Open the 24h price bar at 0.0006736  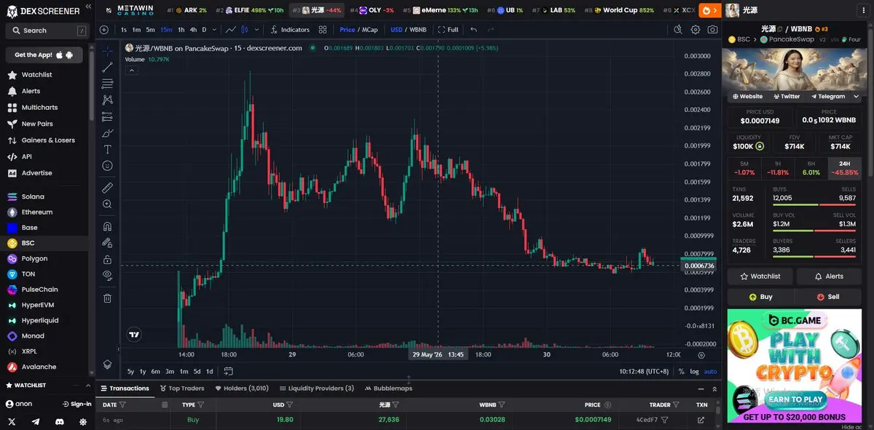(700, 266)
